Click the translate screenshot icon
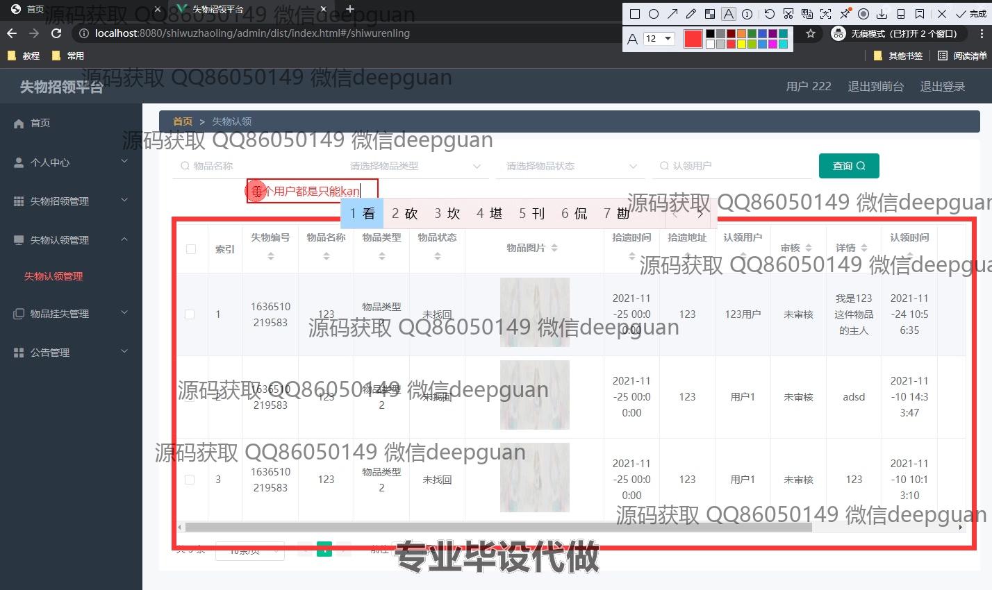The height and width of the screenshot is (590, 992). (807, 14)
